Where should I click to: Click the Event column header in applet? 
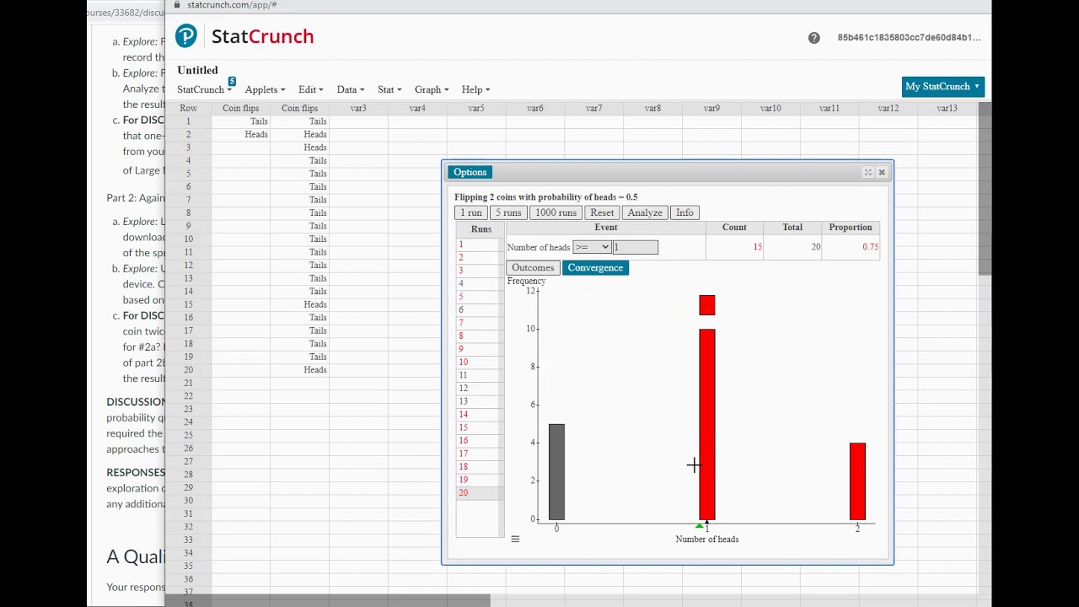(605, 228)
